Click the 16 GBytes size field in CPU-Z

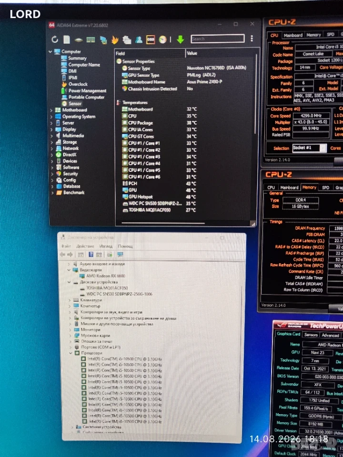pos(301,206)
